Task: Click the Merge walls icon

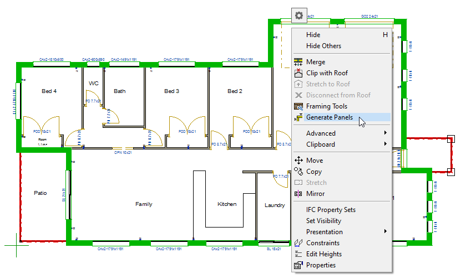Action: pyautogui.click(x=298, y=62)
